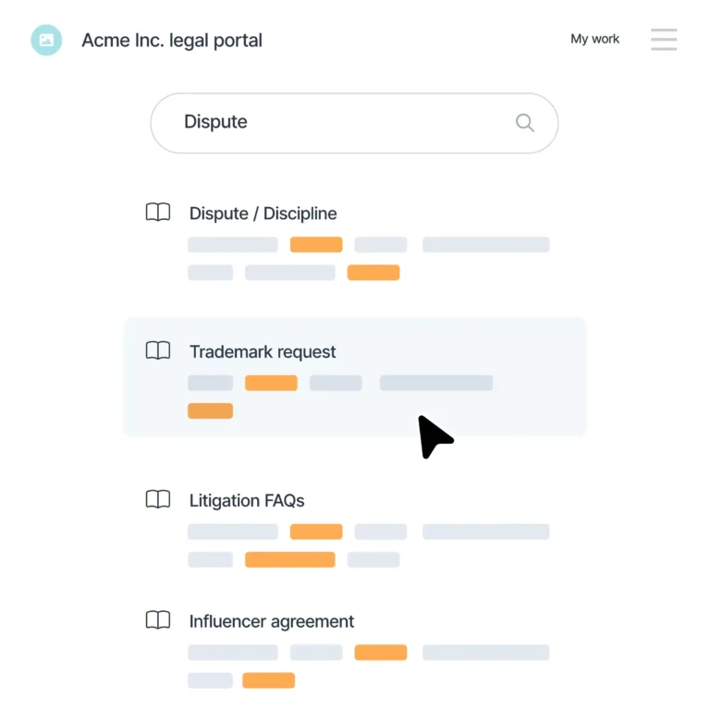The height and width of the screenshot is (710, 710).
Task: Click the book icon beside Trademark request
Action: [x=158, y=351]
